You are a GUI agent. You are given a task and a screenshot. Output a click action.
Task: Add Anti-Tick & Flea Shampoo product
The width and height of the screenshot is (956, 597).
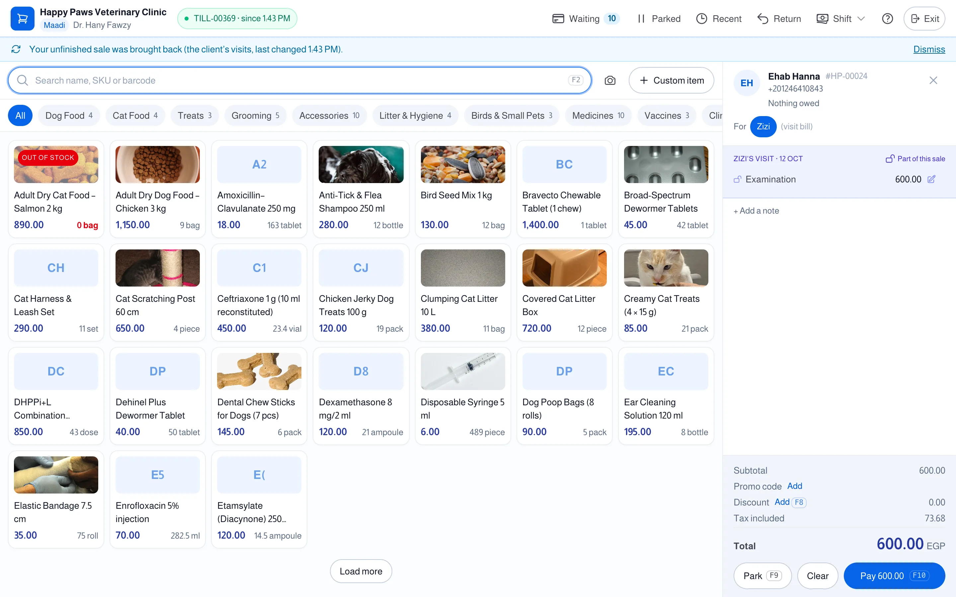(361, 189)
